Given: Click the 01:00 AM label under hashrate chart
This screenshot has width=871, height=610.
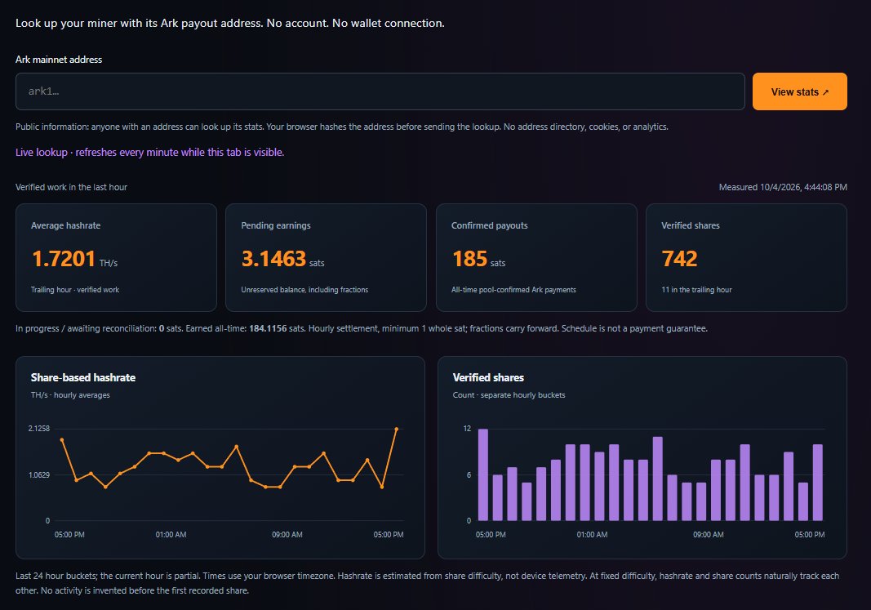Looking at the screenshot, I should click(171, 534).
